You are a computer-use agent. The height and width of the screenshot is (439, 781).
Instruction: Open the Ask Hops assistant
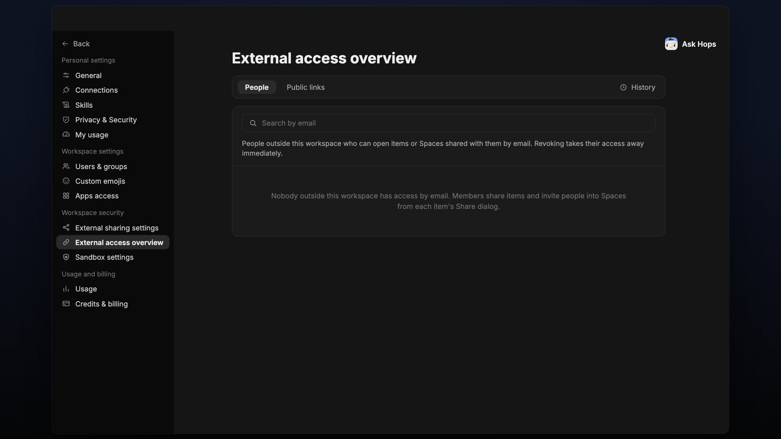click(x=690, y=44)
